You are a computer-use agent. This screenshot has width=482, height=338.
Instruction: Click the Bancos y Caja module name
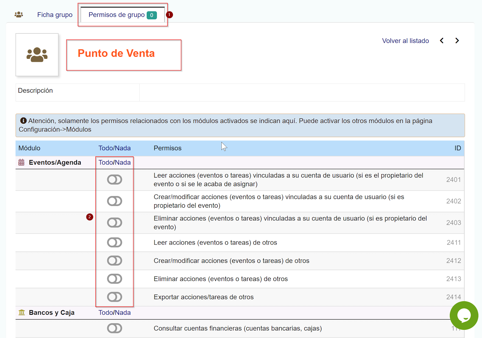pos(52,313)
